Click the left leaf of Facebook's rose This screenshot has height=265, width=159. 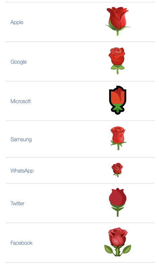point(109,250)
